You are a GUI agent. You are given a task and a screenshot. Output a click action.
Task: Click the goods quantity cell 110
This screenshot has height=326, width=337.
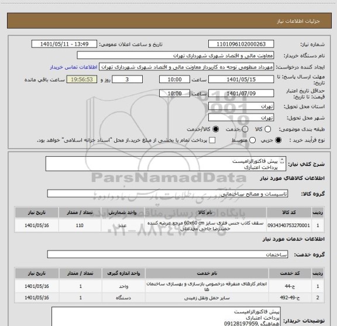pyautogui.click(x=80, y=225)
